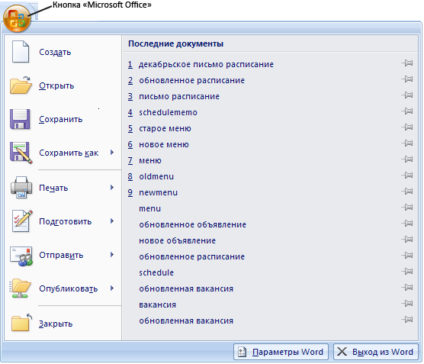This screenshot has width=424, height=364.
Task: Click the X icon in Выход из Word button
Action: pyautogui.click(x=342, y=352)
